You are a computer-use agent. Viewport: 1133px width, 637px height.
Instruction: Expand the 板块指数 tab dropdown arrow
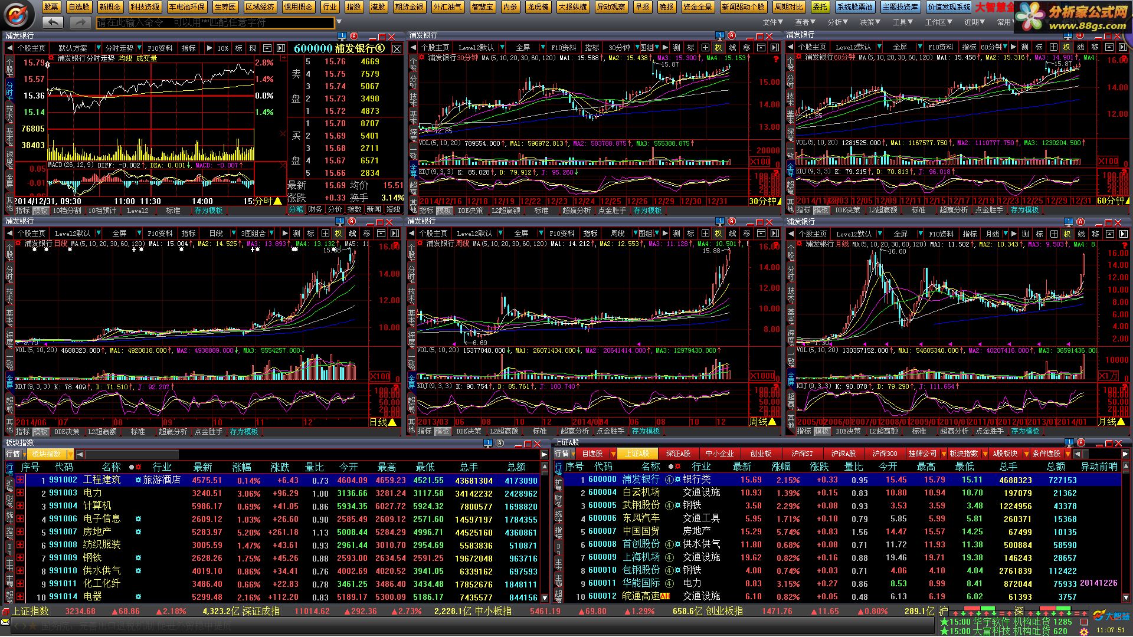[70, 454]
